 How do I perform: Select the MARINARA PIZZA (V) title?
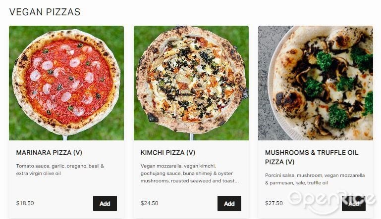point(49,153)
